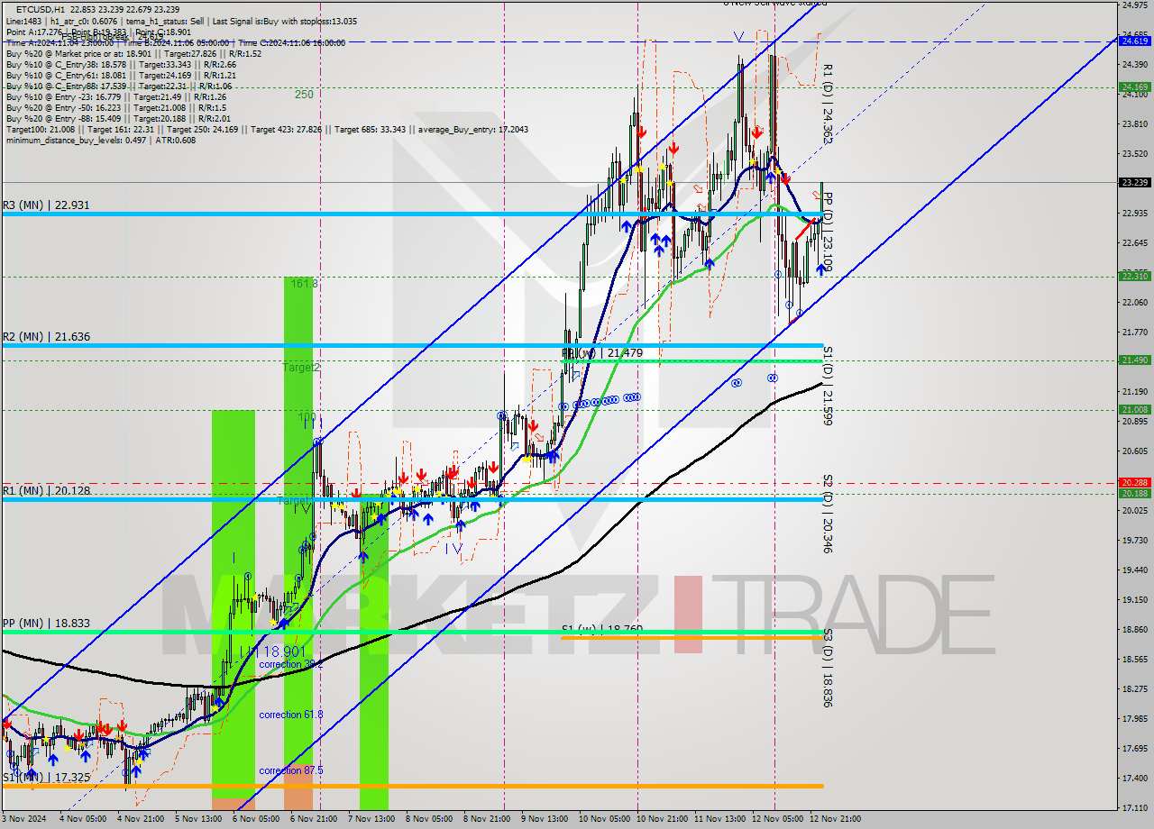Screen dimensions: 1154x829
Task: Select the 18.565 price axis value
Action: (x=1133, y=659)
